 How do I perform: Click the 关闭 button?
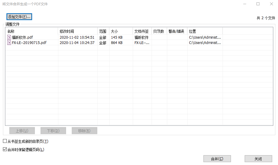[x=258, y=159]
